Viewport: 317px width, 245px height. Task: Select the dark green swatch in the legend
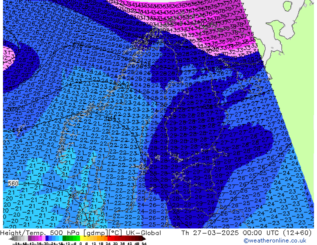pyautogui.click(x=64, y=239)
